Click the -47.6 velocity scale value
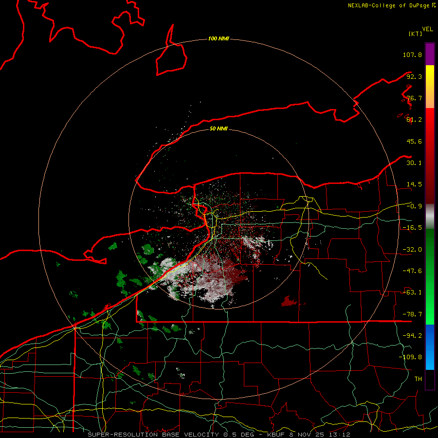The image size is (438, 438). pos(412,271)
